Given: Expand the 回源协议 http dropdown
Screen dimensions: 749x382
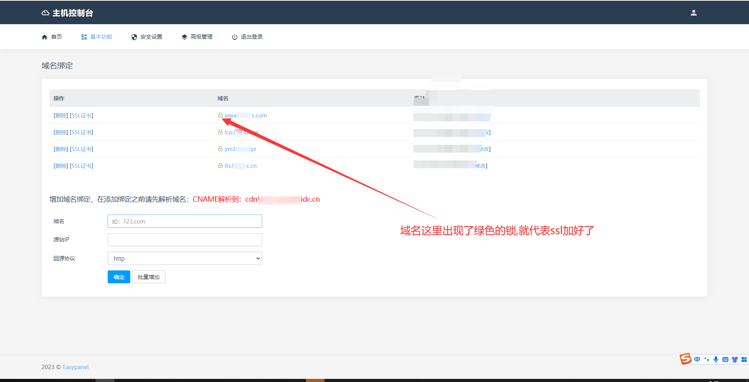Looking at the screenshot, I should click(185, 258).
